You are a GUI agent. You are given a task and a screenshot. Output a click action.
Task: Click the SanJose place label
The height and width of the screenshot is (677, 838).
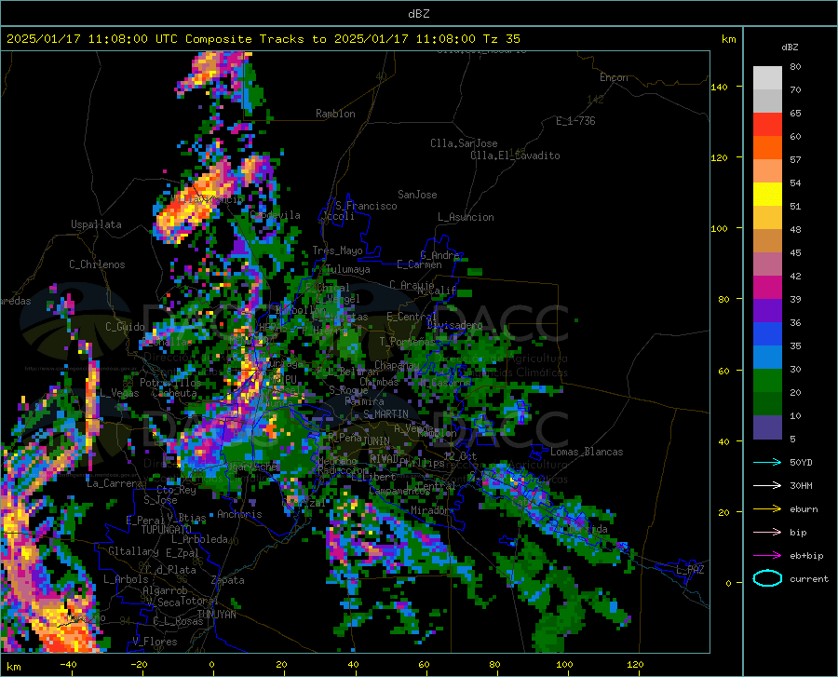tap(417, 195)
